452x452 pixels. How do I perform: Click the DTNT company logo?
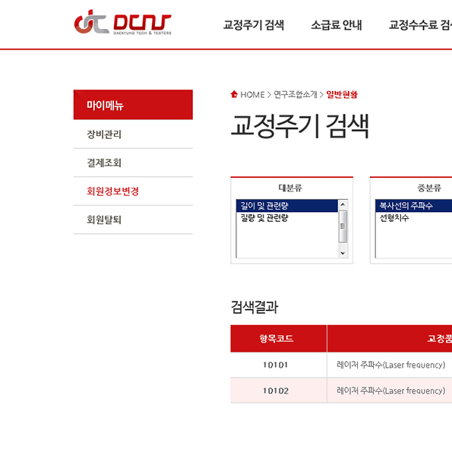pos(123,22)
